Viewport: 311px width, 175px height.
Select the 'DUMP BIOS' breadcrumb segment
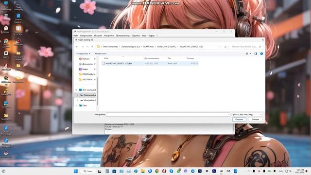(x=148, y=47)
